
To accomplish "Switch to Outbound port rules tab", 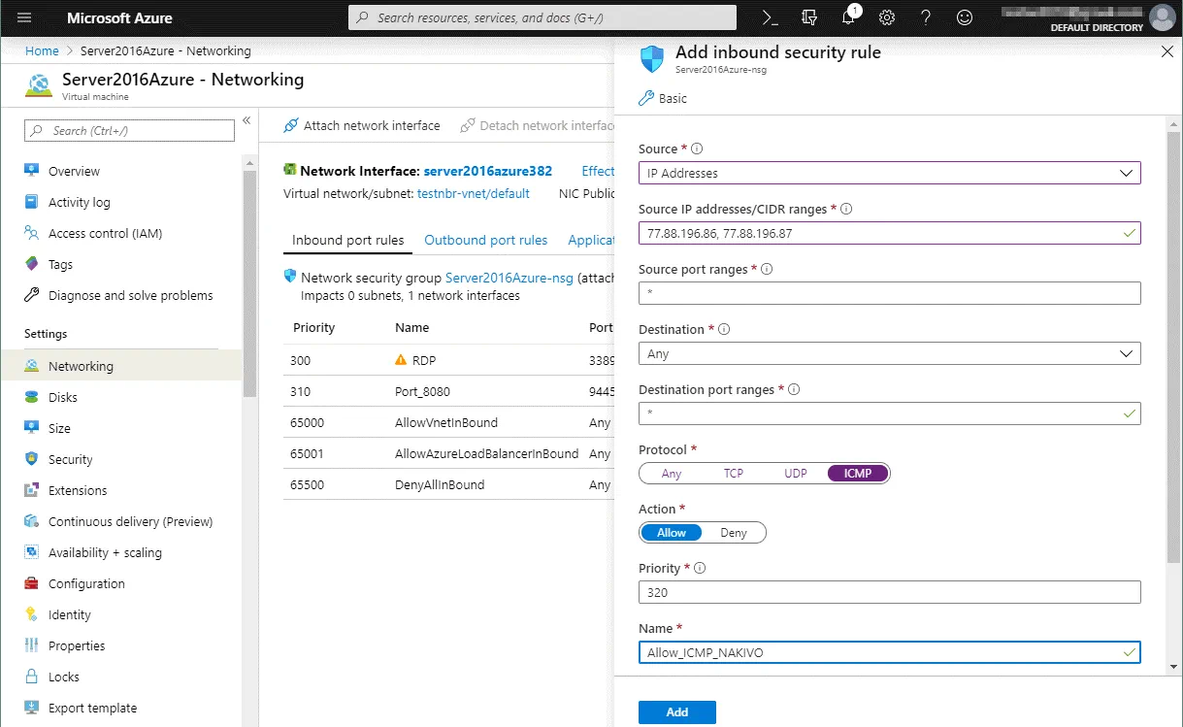I will (485, 240).
